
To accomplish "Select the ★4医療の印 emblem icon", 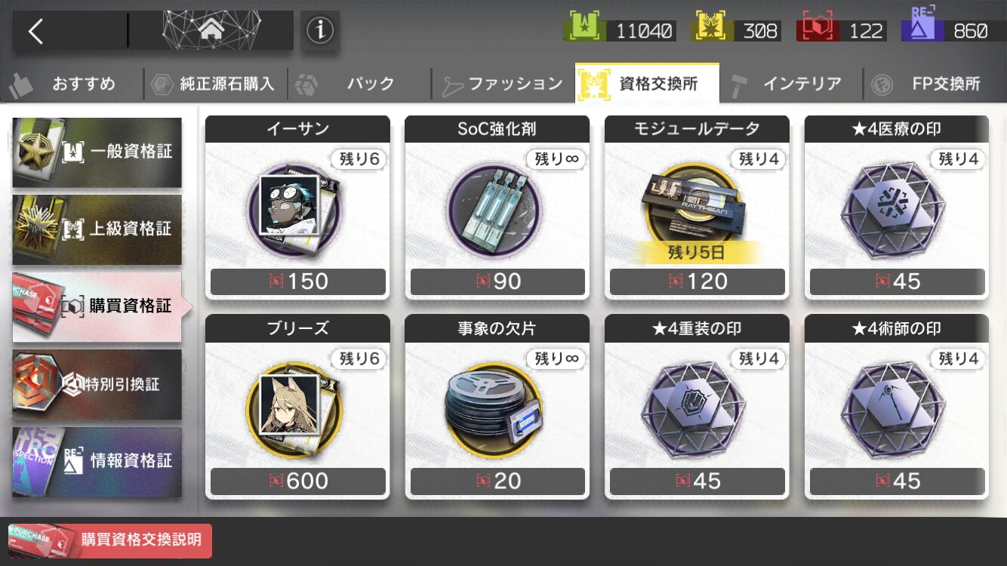I will (x=895, y=207).
